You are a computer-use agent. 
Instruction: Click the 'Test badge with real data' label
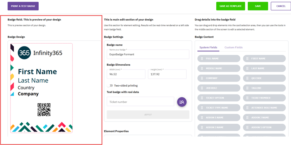coord(123,92)
